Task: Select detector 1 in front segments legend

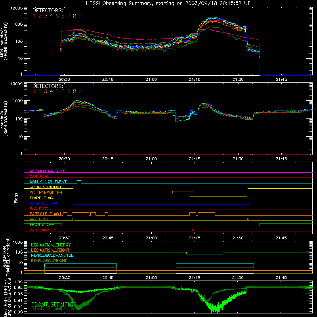Action: pyautogui.click(x=34, y=16)
